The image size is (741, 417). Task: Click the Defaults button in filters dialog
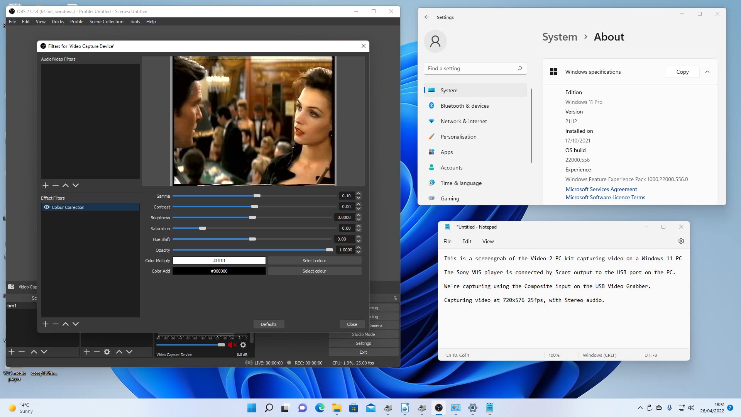(x=269, y=324)
